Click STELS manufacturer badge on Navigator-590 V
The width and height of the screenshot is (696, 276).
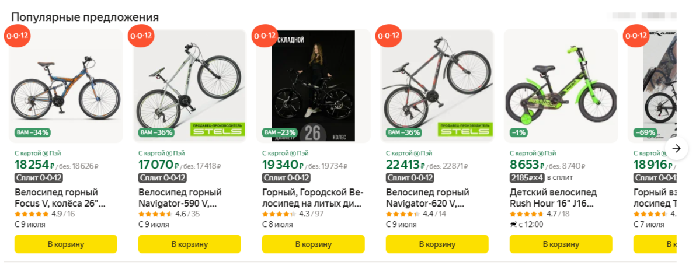(x=218, y=130)
